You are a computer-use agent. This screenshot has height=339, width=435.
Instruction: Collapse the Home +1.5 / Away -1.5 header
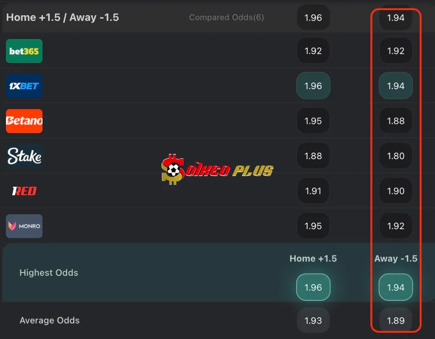pos(62,17)
